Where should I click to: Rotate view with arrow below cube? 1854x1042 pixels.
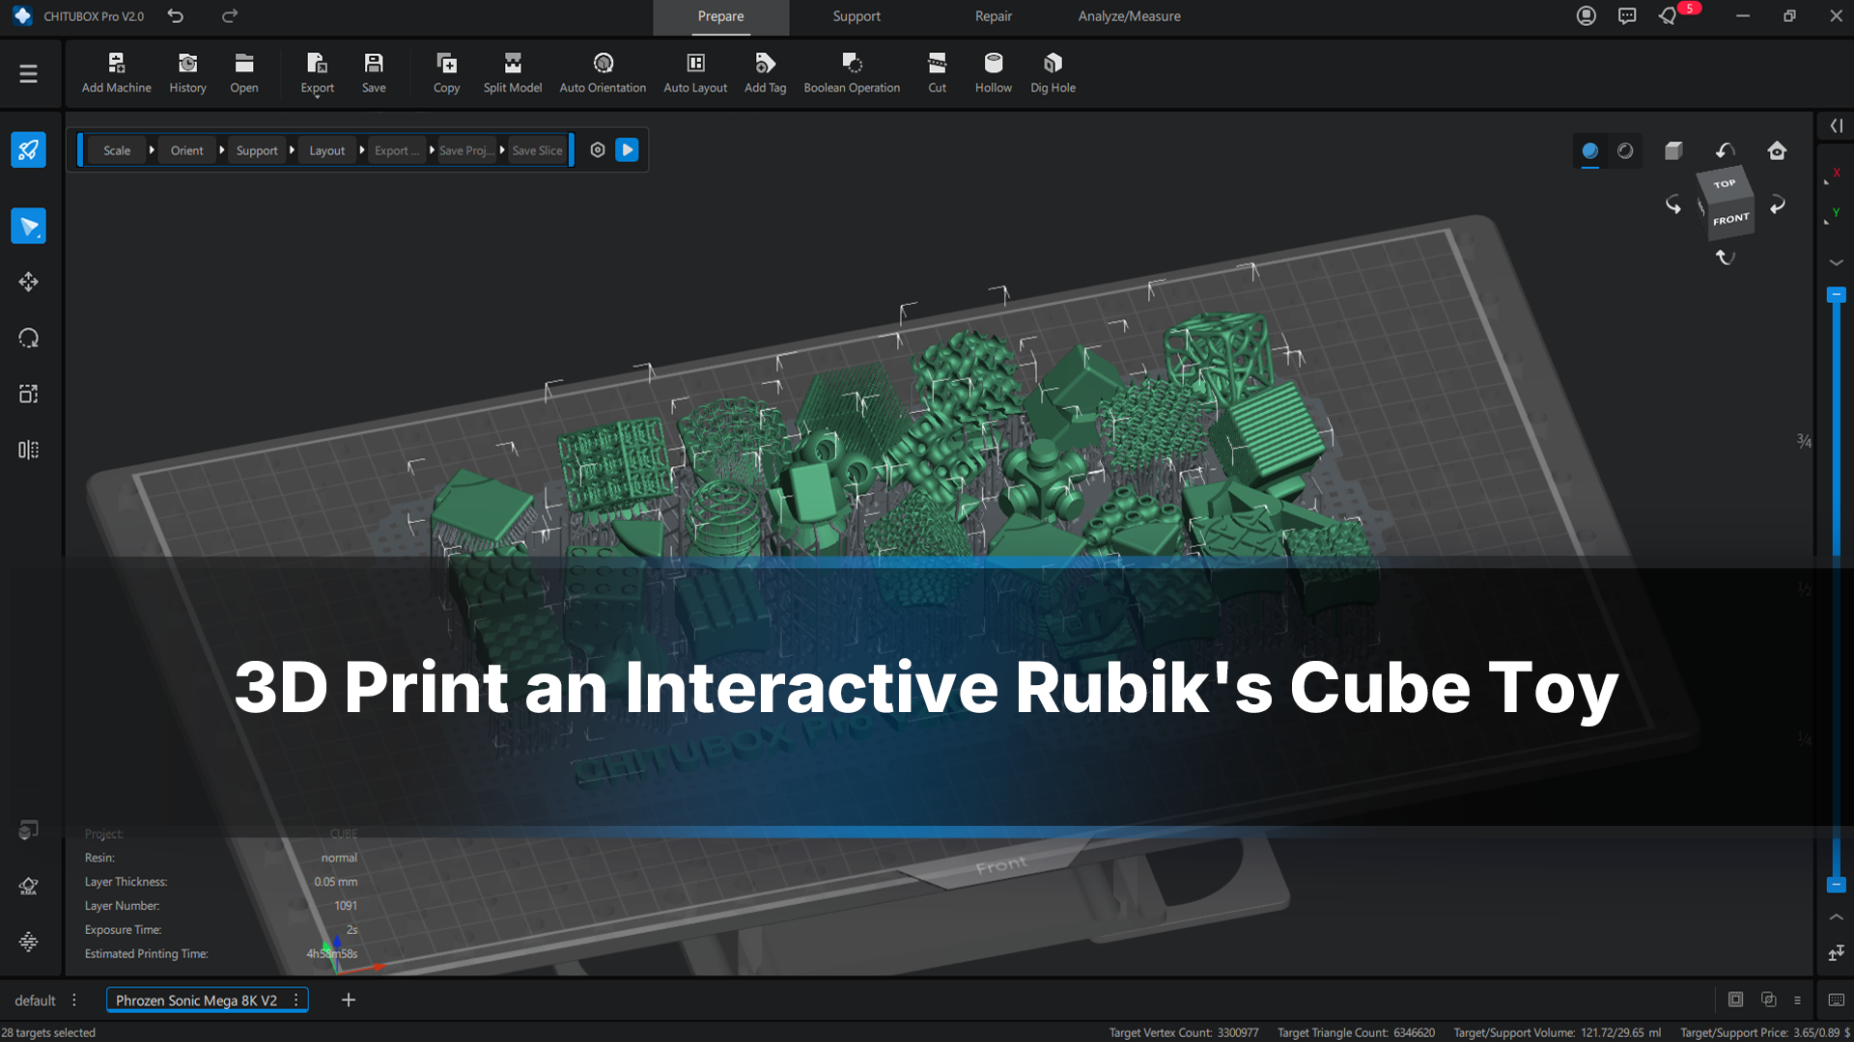[x=1725, y=257]
